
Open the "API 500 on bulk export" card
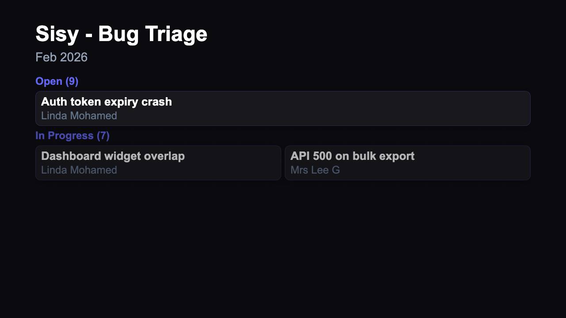pos(407,163)
